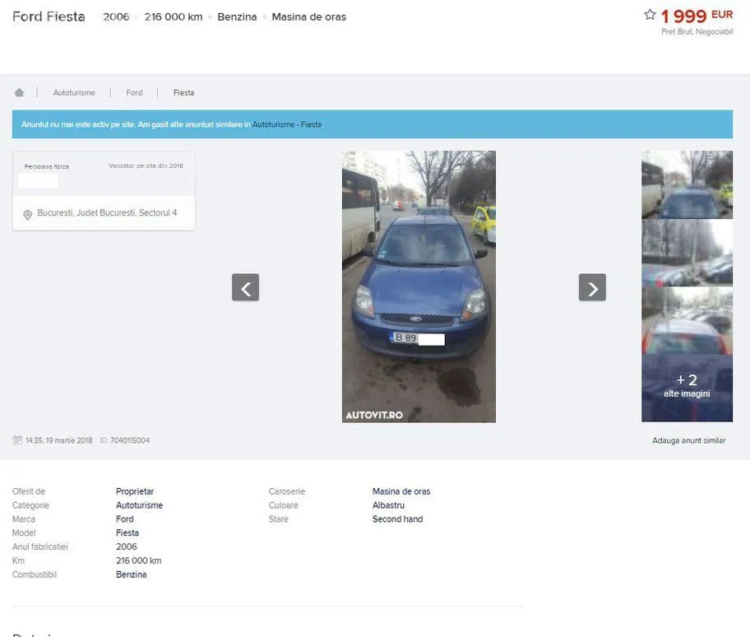This screenshot has width=750, height=637.
Task: Open the main blue Ford Fiesta photo
Action: (x=419, y=286)
